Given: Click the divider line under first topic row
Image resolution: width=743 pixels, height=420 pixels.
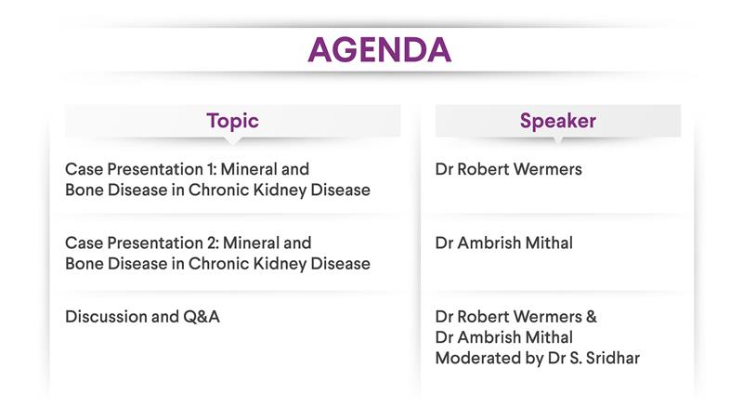Looking at the screenshot, I should tap(233, 215).
